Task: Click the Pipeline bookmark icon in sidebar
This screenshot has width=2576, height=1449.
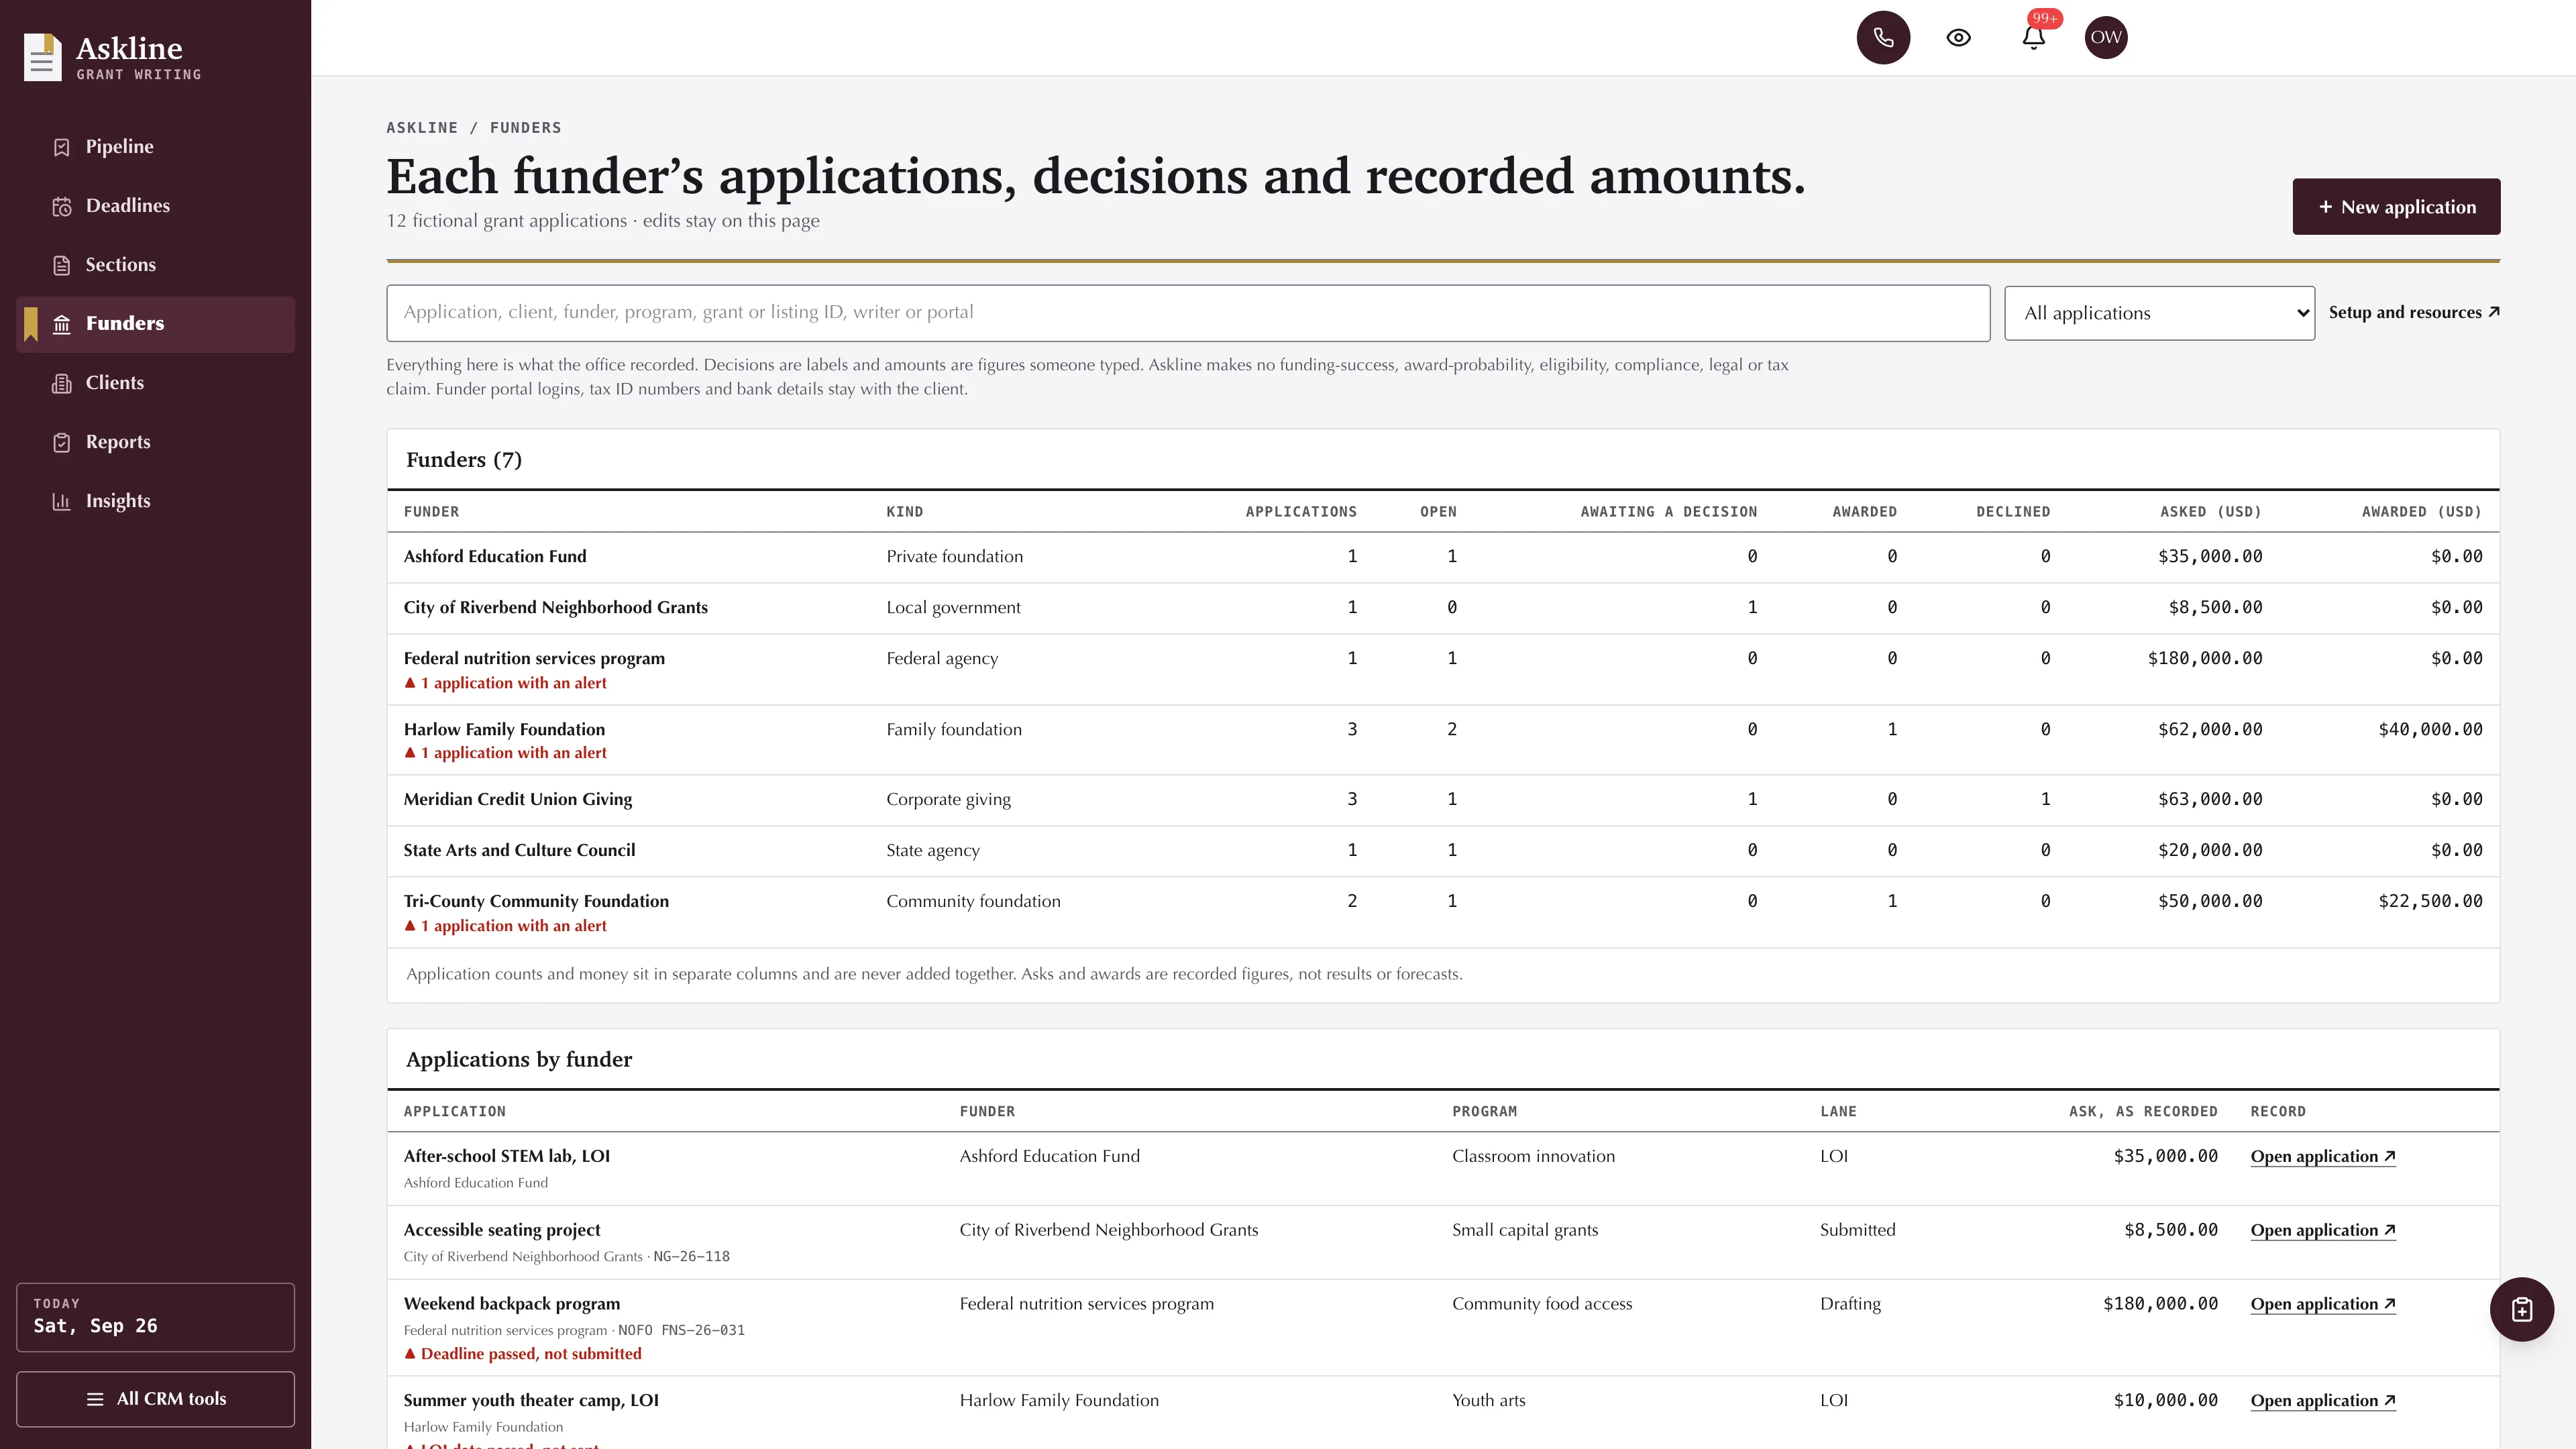Action: pos(62,147)
